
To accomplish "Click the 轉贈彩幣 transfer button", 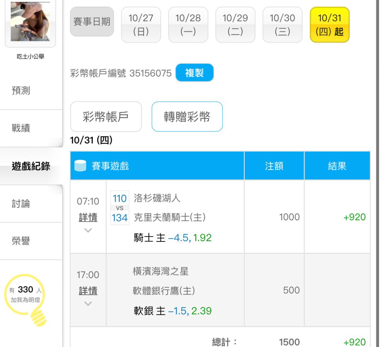I will (x=187, y=117).
